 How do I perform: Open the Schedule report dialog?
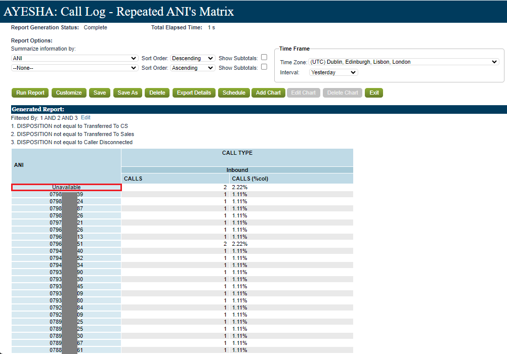pyautogui.click(x=234, y=93)
